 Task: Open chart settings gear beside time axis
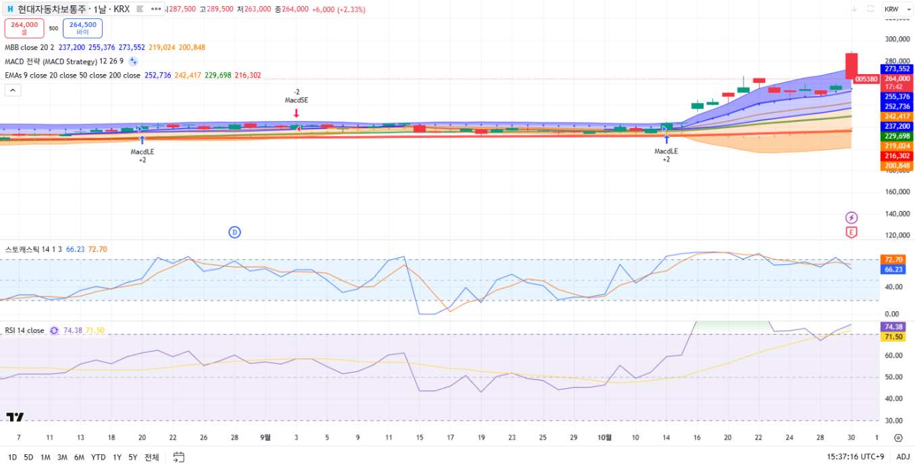(x=898, y=437)
